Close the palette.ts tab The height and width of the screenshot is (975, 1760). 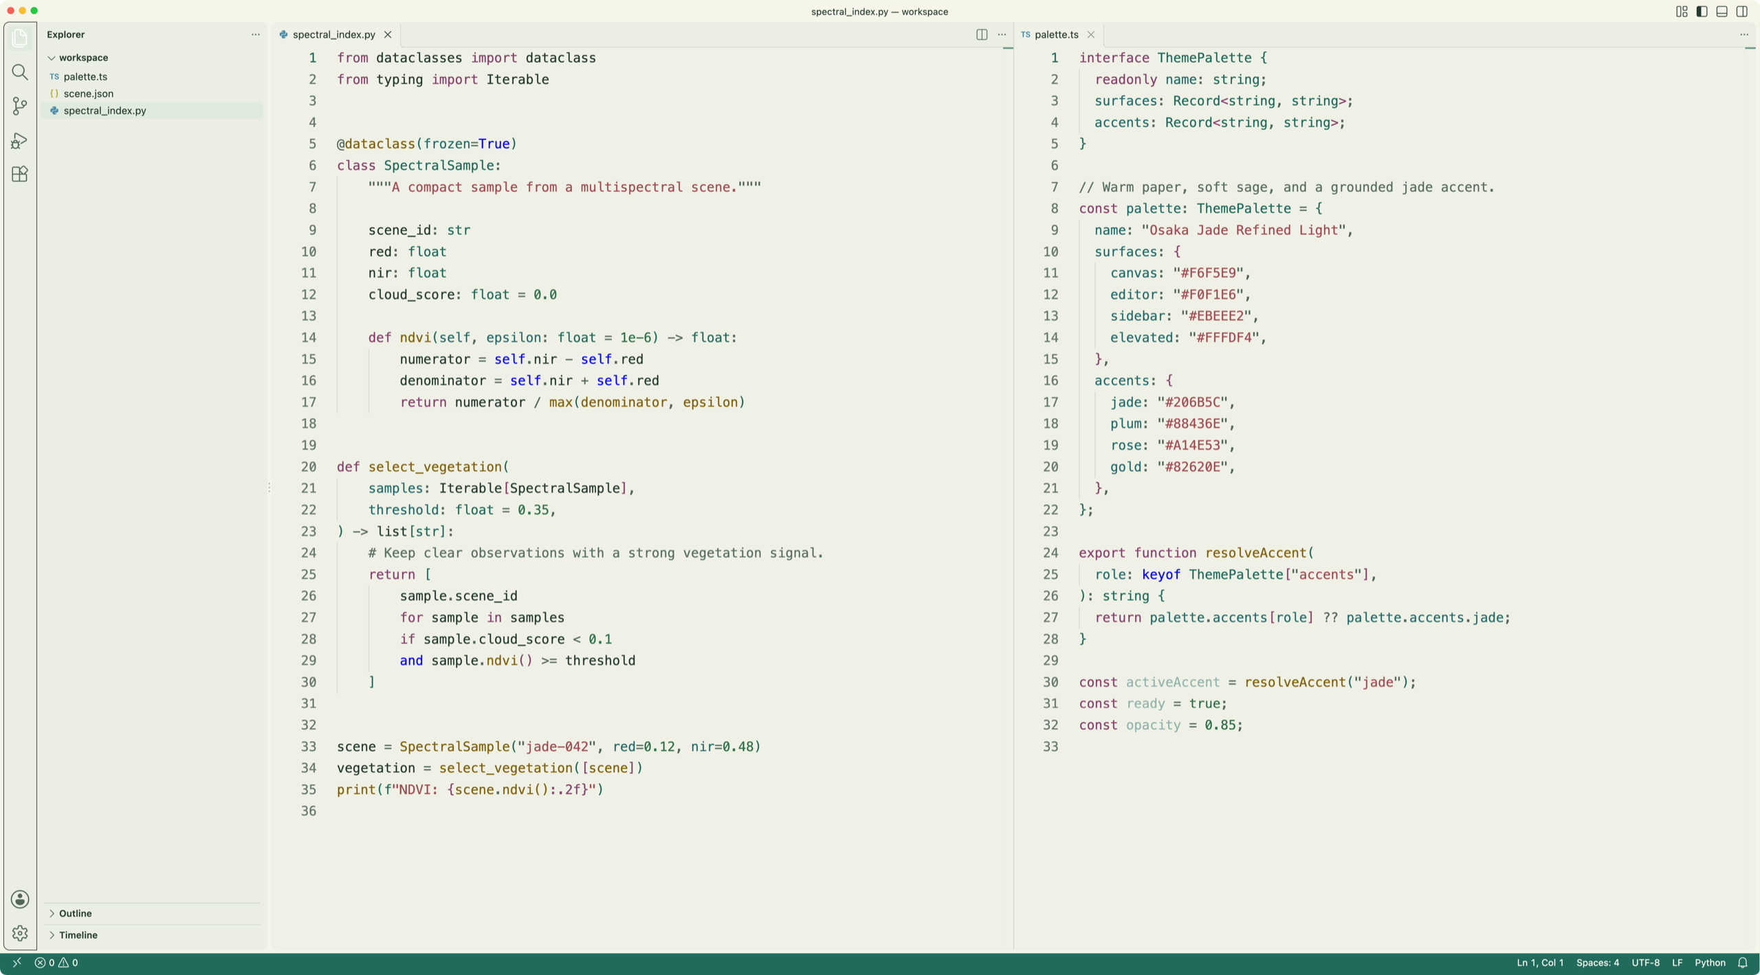(x=1091, y=34)
